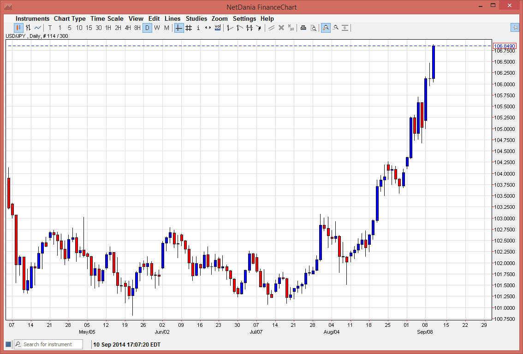This screenshot has height=354, width=523.
Task: Activate the zoom out magnifier icon
Action: (x=336, y=28)
